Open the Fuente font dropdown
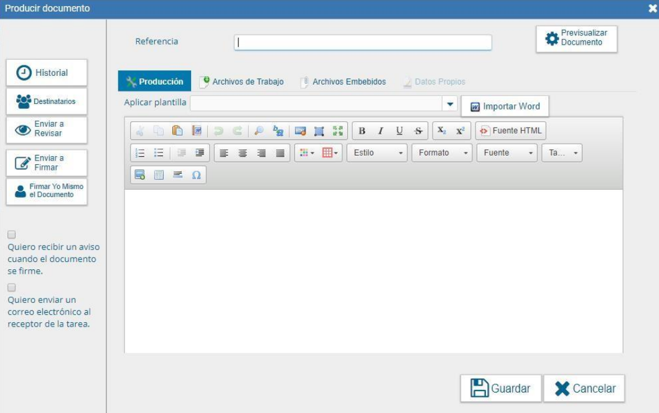The height and width of the screenshot is (413, 659). (507, 153)
